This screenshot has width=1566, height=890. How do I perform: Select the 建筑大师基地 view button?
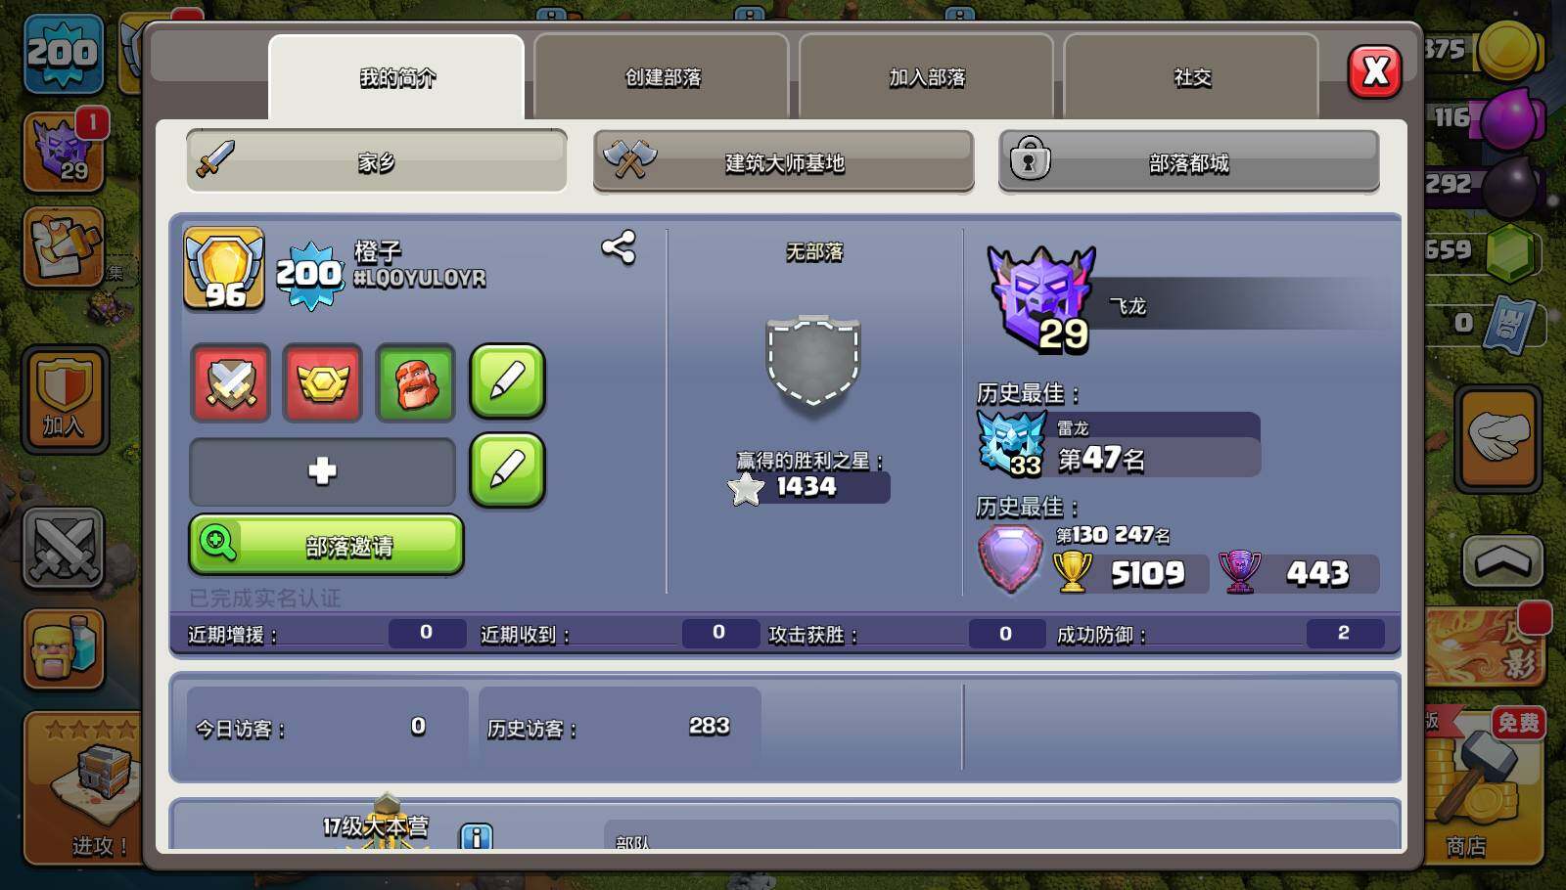(784, 161)
